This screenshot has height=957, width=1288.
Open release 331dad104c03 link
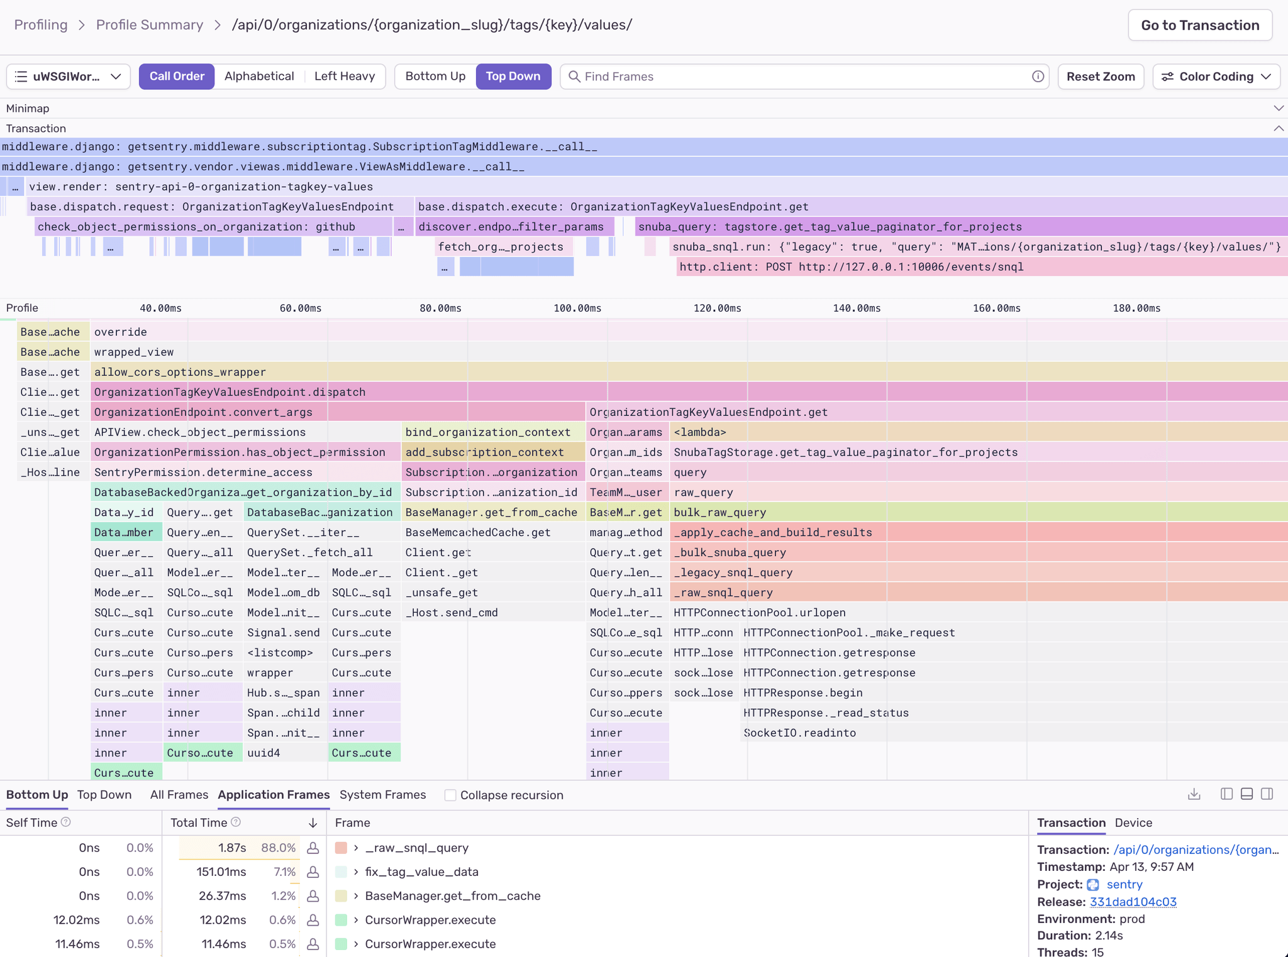[1132, 901]
